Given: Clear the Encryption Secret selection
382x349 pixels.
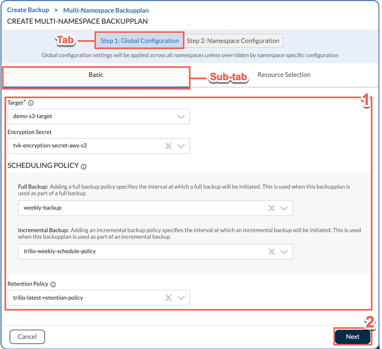Looking at the screenshot, I should pos(169,146).
